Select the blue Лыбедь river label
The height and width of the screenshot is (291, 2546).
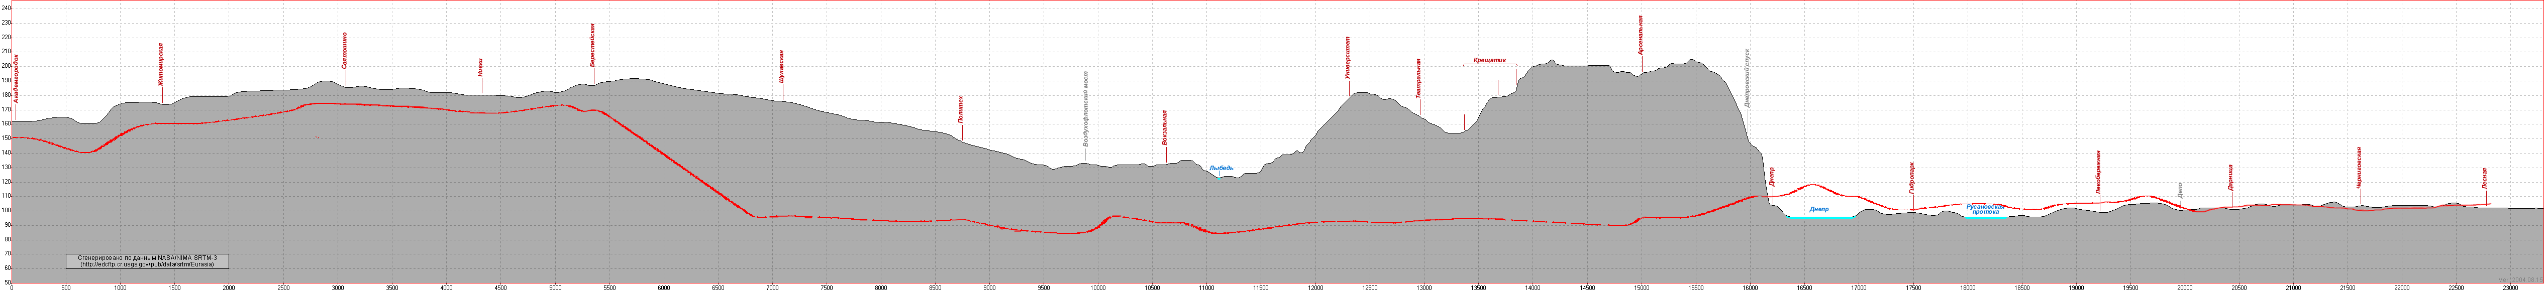point(1221,169)
